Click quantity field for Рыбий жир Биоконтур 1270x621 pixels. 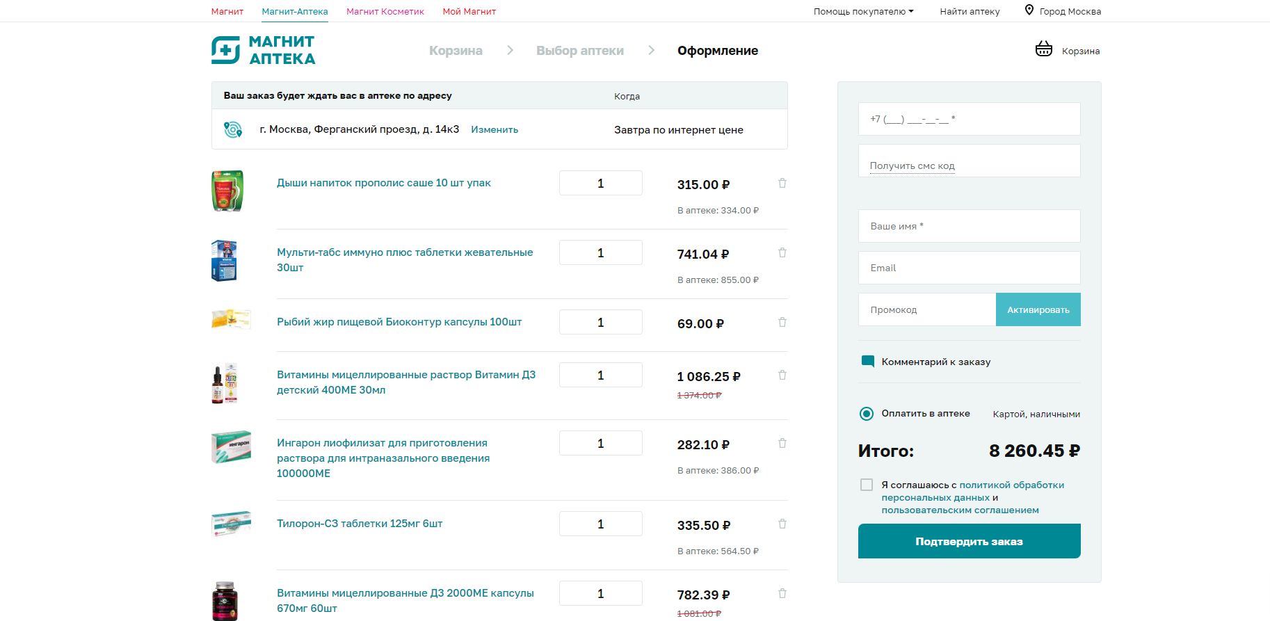coord(600,322)
